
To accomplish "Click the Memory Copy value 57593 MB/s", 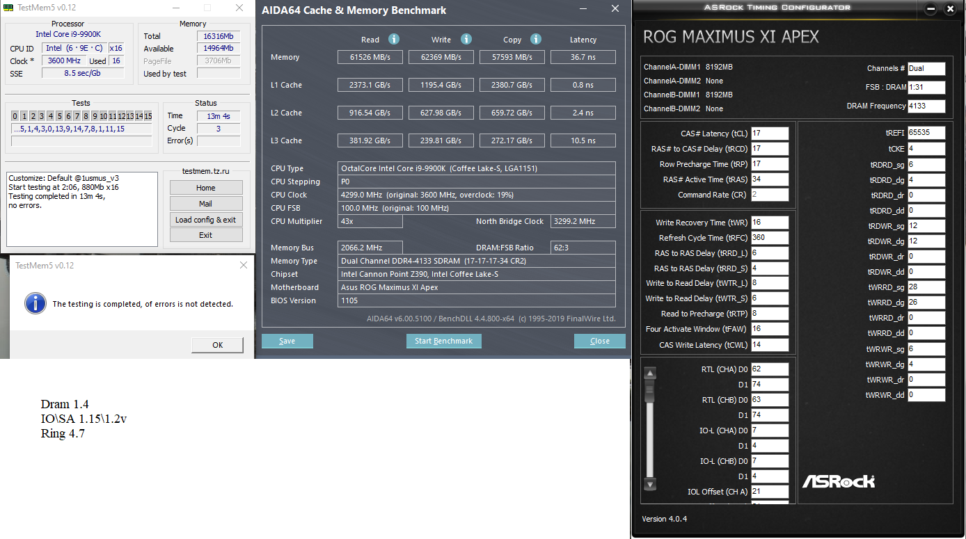I will pyautogui.click(x=512, y=57).
